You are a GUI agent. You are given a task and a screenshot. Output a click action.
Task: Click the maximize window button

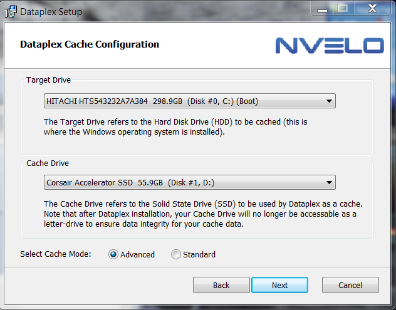[341, 9]
